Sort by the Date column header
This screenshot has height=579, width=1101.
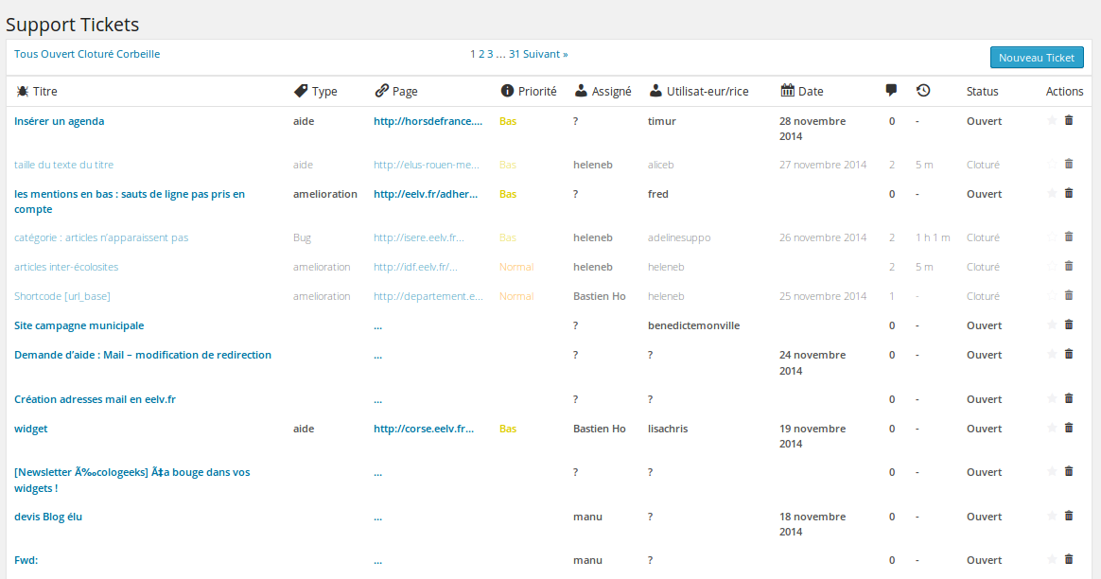810,92
